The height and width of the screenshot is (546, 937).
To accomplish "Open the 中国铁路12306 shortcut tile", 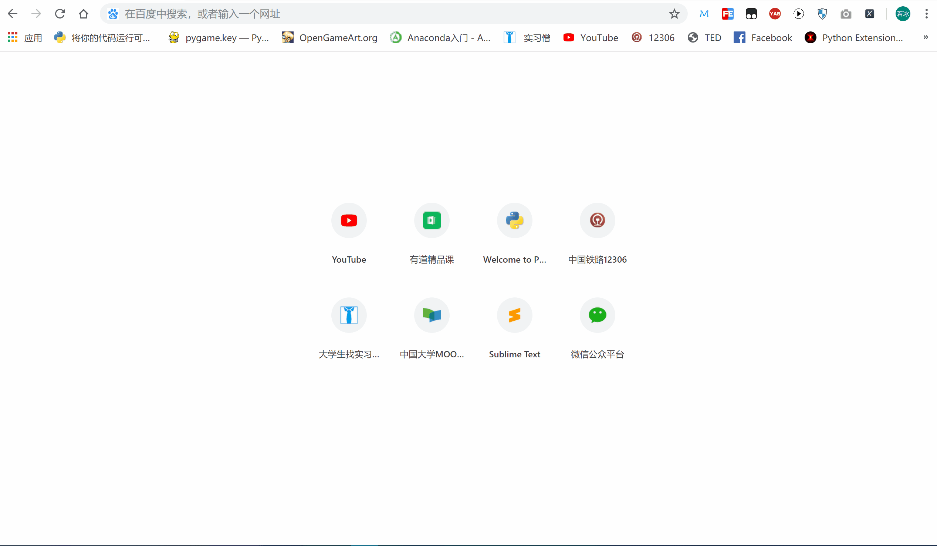I will 598,233.
